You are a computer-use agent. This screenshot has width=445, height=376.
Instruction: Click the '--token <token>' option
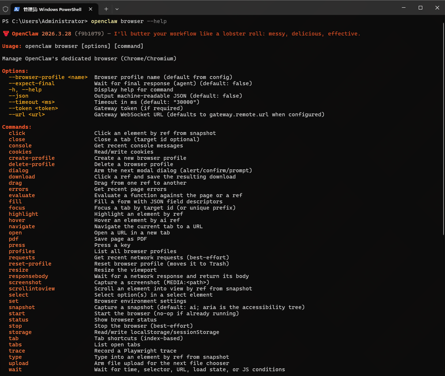(33, 108)
